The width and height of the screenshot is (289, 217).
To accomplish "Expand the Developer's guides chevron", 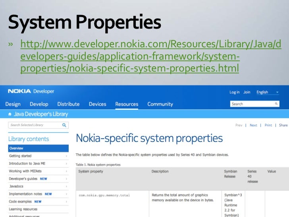I will pos(66,179).
